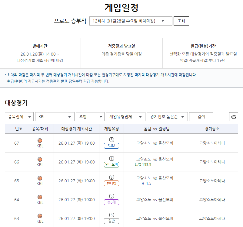Click the basketball icon for game 64

[39, 198]
